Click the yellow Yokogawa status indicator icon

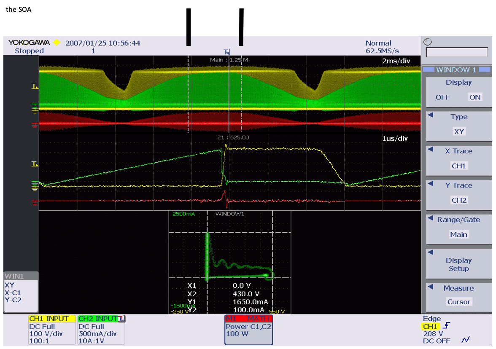coord(57,43)
